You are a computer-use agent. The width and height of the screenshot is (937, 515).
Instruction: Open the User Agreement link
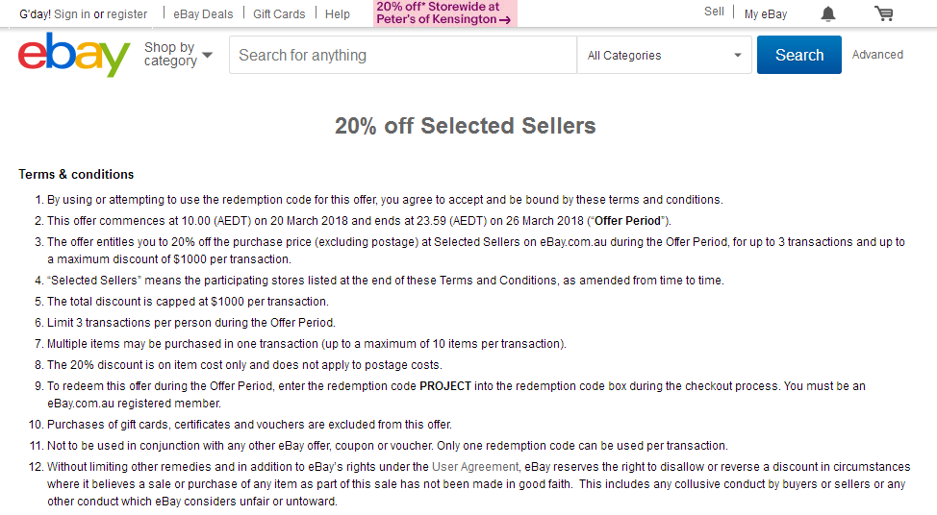coord(475,467)
